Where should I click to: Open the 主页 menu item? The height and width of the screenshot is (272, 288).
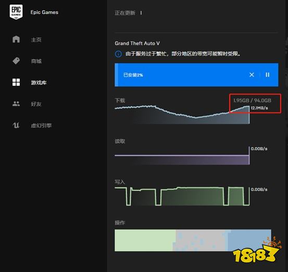(36, 39)
